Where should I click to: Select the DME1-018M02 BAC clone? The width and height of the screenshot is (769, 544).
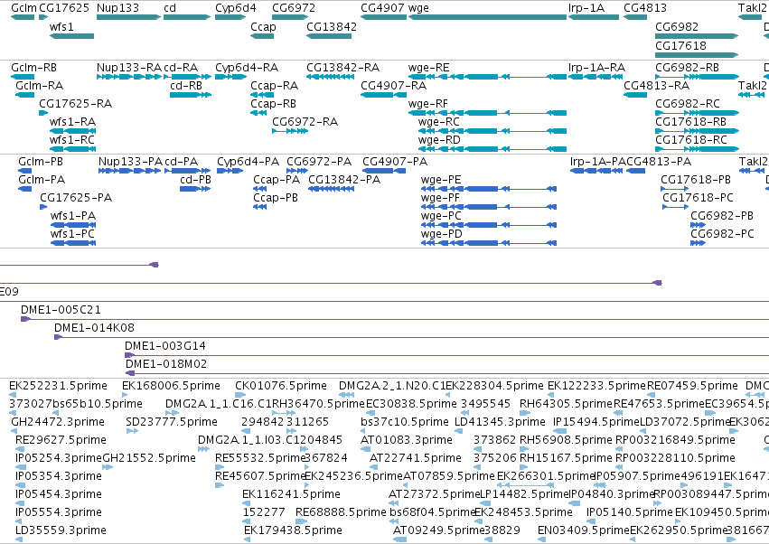[x=447, y=374]
